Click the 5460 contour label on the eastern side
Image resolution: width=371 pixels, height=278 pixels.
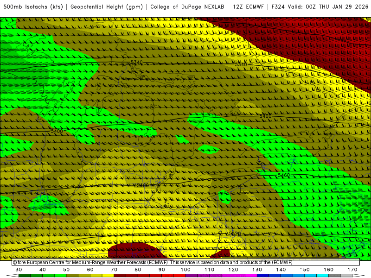[x=284, y=175]
